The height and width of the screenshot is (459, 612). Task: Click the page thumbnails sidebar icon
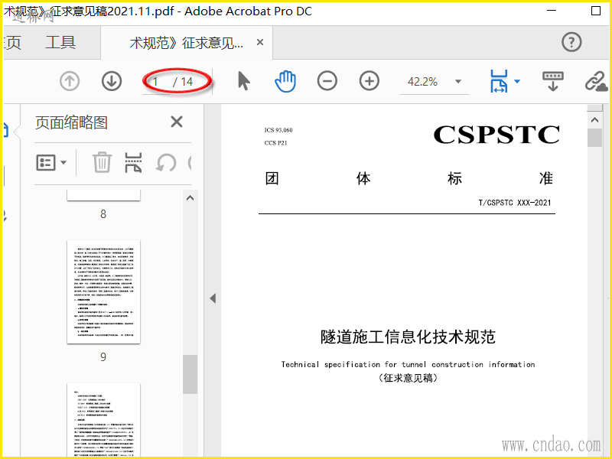pyautogui.click(x=5, y=130)
